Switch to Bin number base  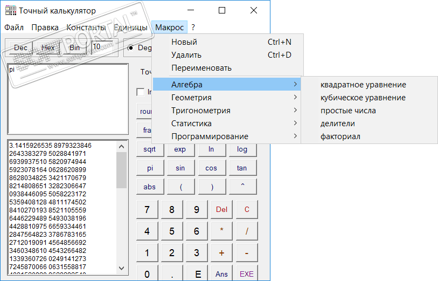pyautogui.click(x=74, y=47)
